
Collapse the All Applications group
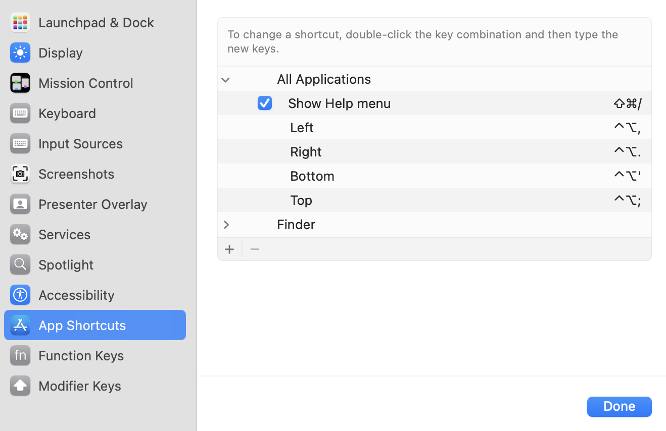click(x=226, y=79)
